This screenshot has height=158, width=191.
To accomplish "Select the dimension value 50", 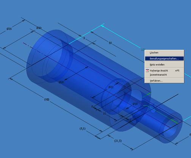I will pyautogui.click(x=110, y=43).
